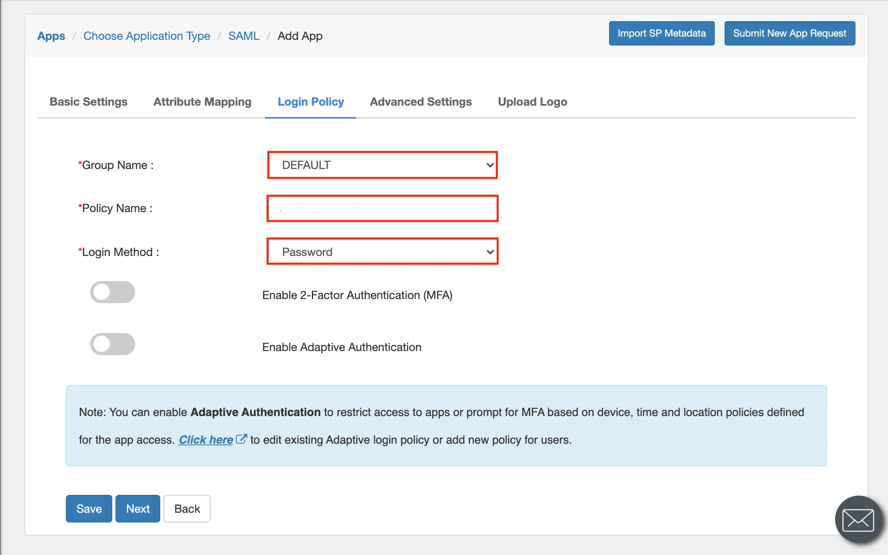Open Choose Application Type breadcrumb

147,36
